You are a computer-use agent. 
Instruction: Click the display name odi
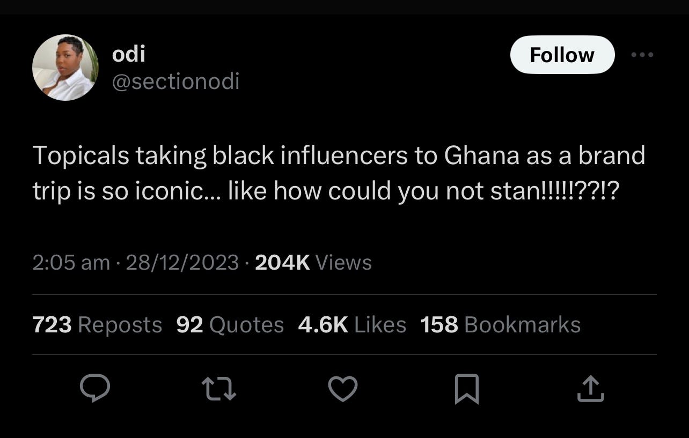point(129,54)
